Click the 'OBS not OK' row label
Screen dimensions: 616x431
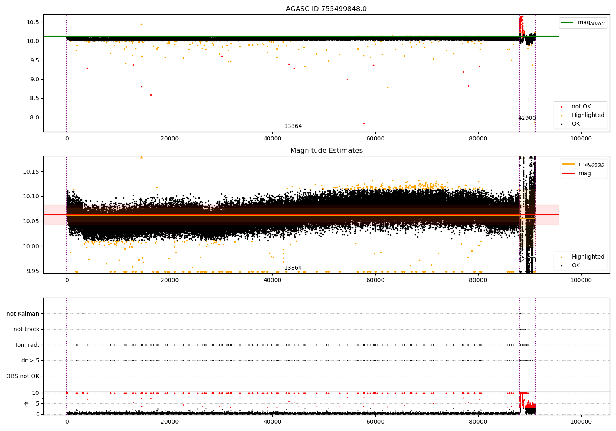[23, 376]
